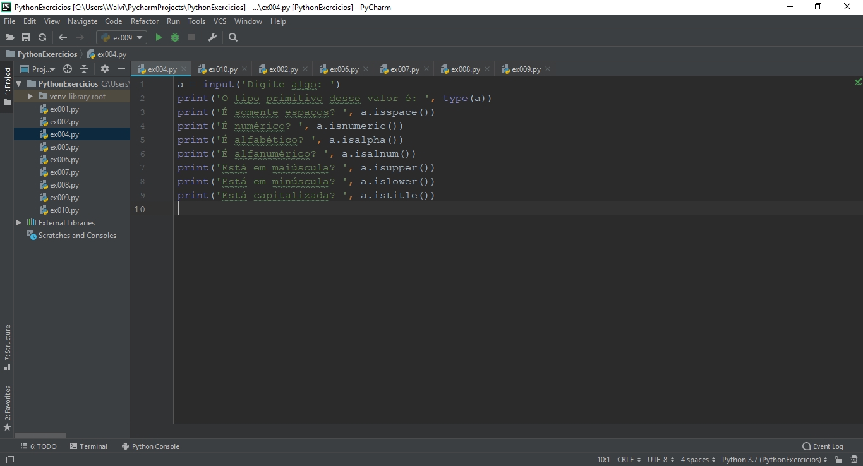
Task: Toggle the 1: Project side tab
Action: click(x=7, y=88)
